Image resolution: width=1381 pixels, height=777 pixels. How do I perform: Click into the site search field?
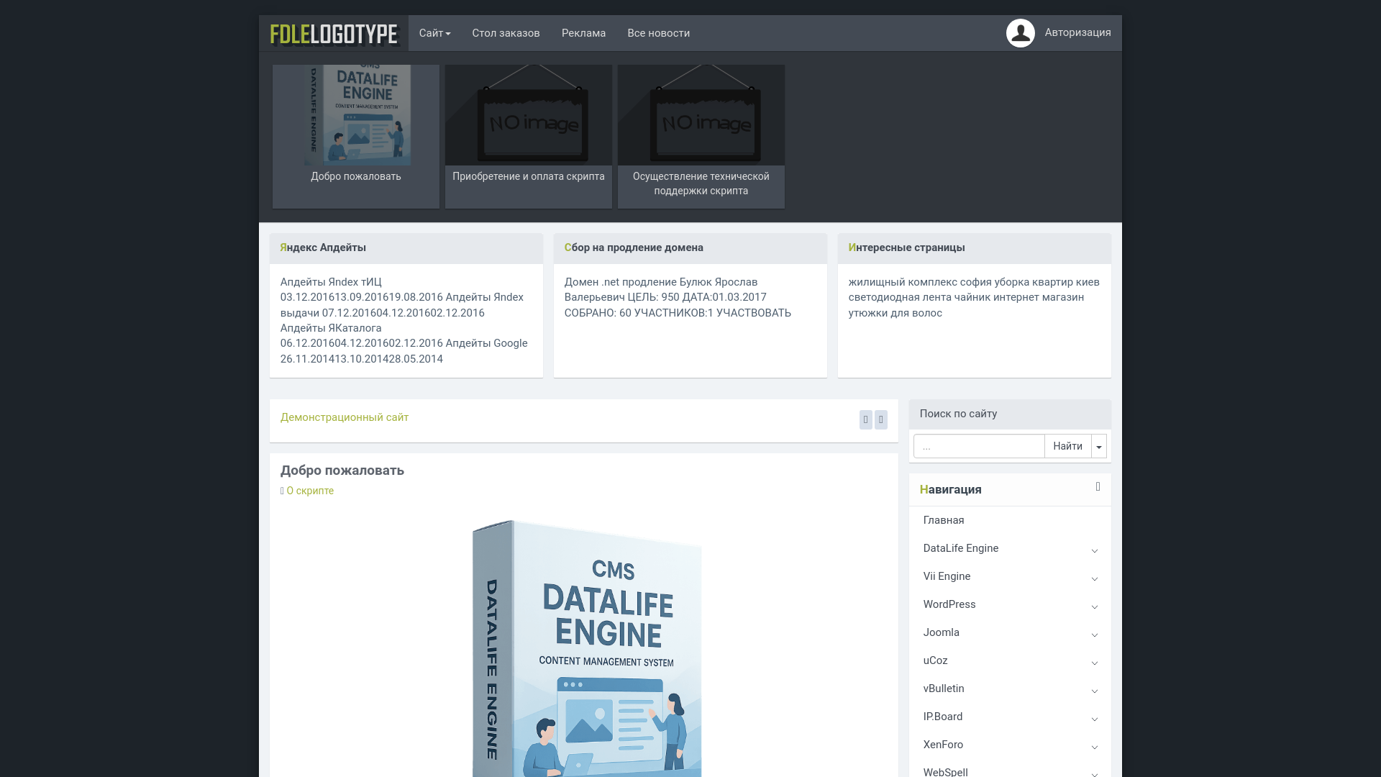tap(978, 447)
